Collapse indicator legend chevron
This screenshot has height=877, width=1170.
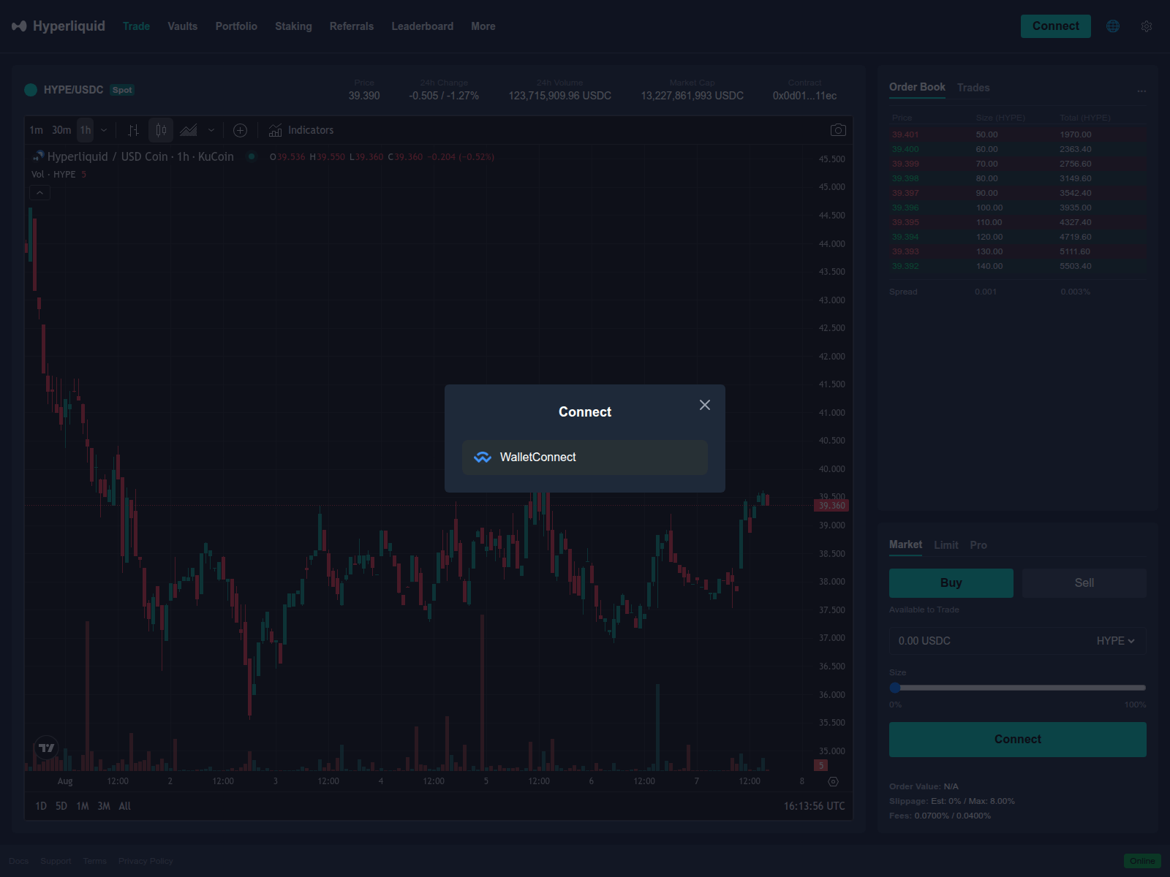(39, 193)
